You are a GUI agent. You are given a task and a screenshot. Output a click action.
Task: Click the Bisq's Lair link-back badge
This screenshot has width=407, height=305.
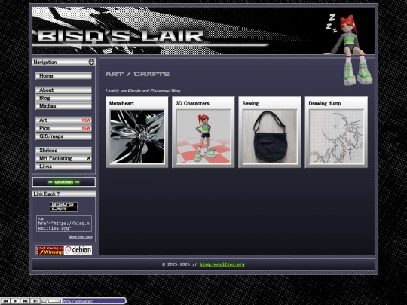[63, 206]
